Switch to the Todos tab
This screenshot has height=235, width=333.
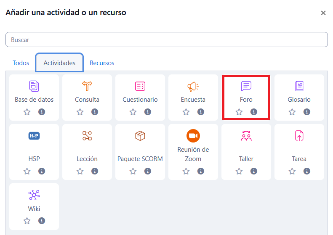coord(21,63)
